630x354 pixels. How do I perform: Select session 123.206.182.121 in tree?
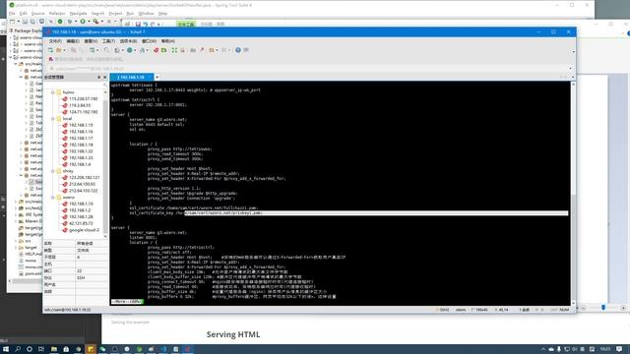pos(84,177)
